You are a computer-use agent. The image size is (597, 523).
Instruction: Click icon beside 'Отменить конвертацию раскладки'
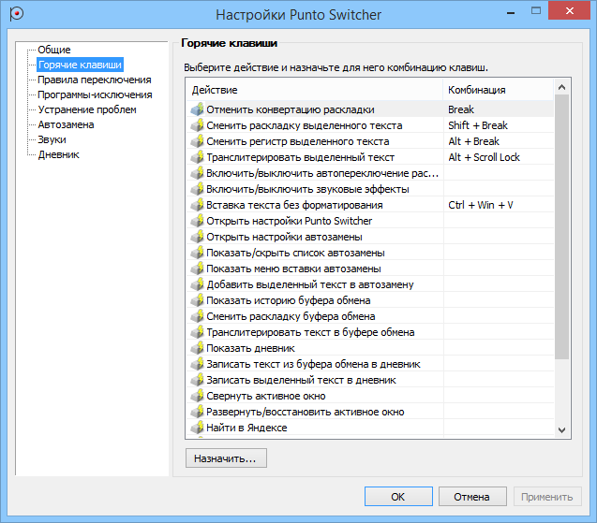[x=197, y=109]
